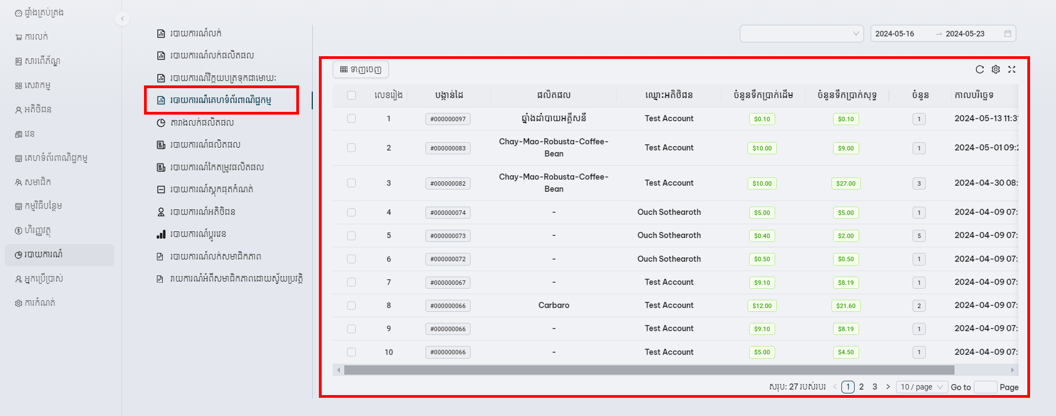Select the user icon report in submenu

point(161,212)
